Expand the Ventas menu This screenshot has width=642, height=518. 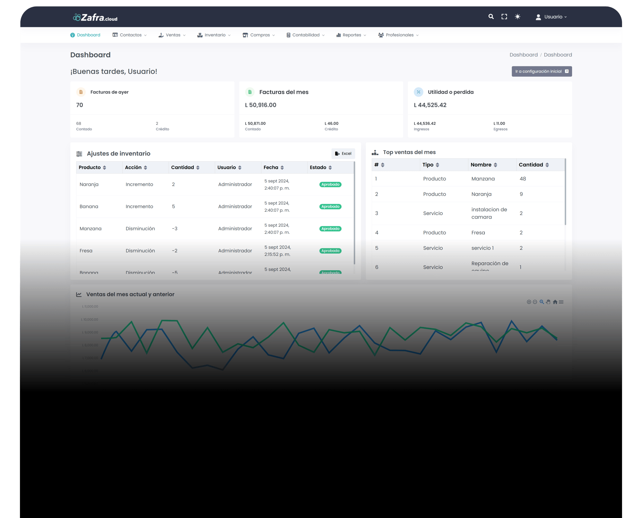coord(172,35)
